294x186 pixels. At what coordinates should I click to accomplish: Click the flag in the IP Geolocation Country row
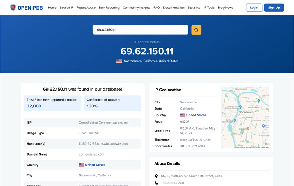point(183,115)
